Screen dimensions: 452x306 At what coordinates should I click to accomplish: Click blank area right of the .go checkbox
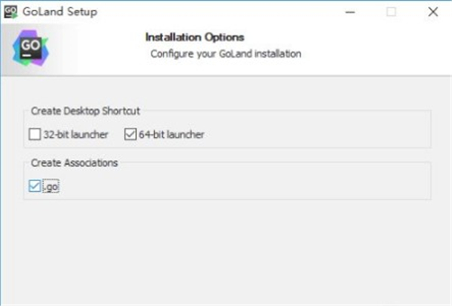(x=226, y=186)
